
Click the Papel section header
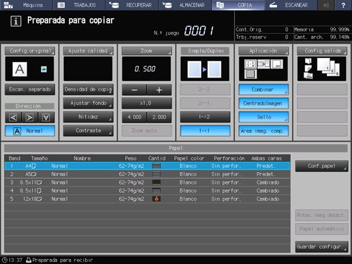point(176,148)
